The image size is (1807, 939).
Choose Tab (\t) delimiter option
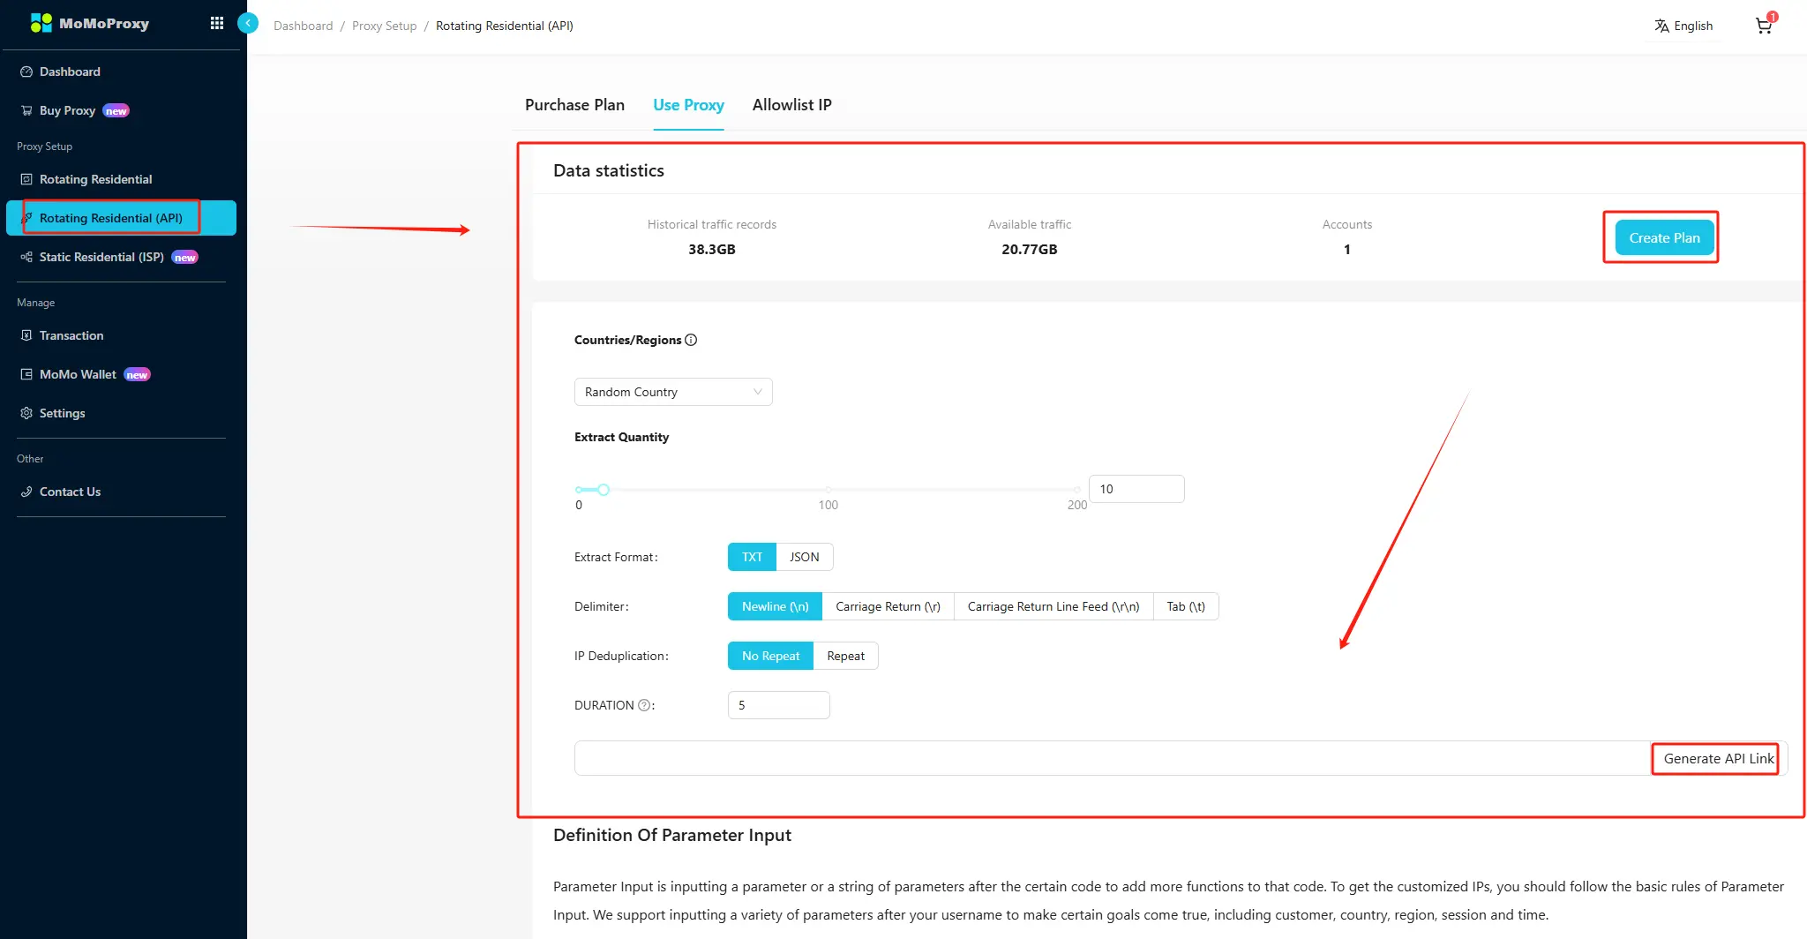[x=1185, y=606]
